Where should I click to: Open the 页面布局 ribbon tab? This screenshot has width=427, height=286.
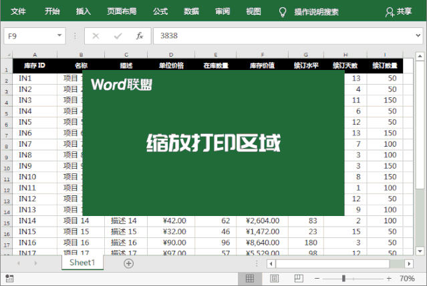[122, 11]
